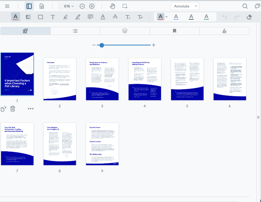Rotate page 1 using the rotate icon

coord(4,109)
